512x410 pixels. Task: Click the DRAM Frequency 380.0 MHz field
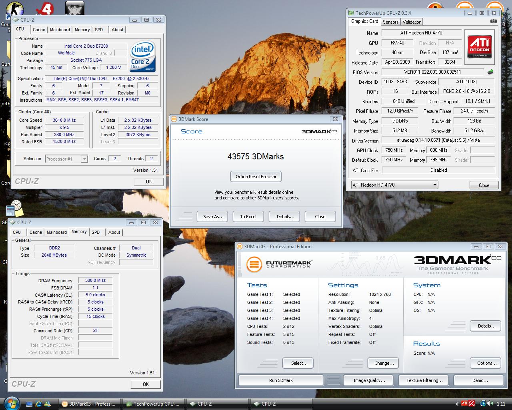click(x=95, y=281)
